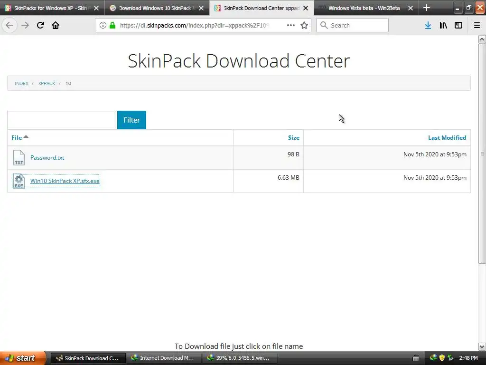Screen dimensions: 486x365
Task: Open Internet Download Manager taskbar item
Action: click(x=164, y=358)
